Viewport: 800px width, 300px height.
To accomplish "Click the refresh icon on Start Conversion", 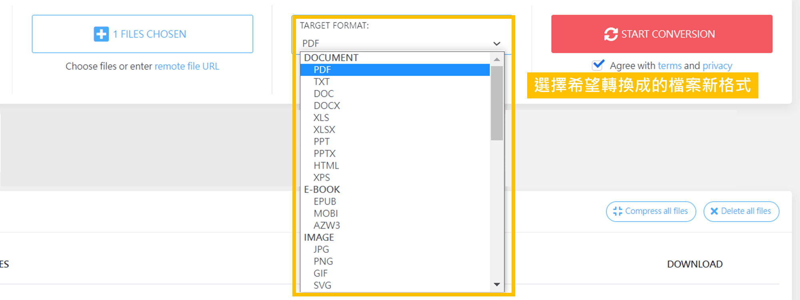I will point(611,34).
